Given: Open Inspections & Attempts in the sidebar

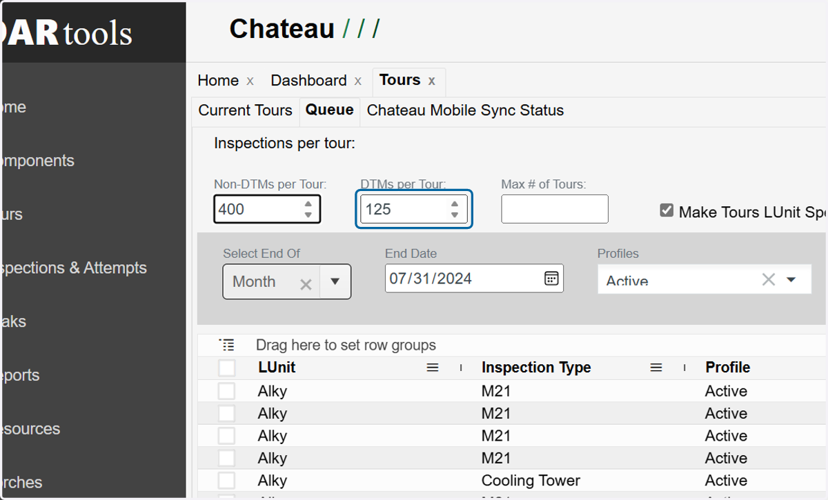Looking at the screenshot, I should click(x=75, y=268).
